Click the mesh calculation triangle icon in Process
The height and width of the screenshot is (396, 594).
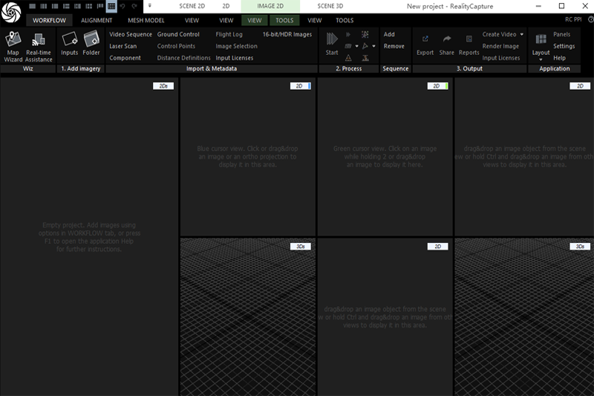[365, 46]
